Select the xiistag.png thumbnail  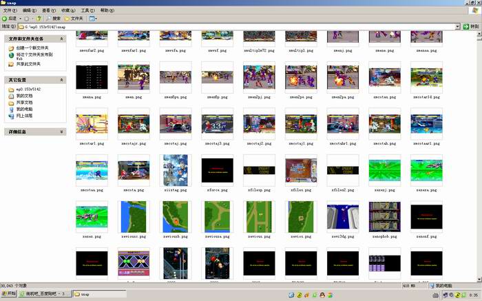coord(176,170)
